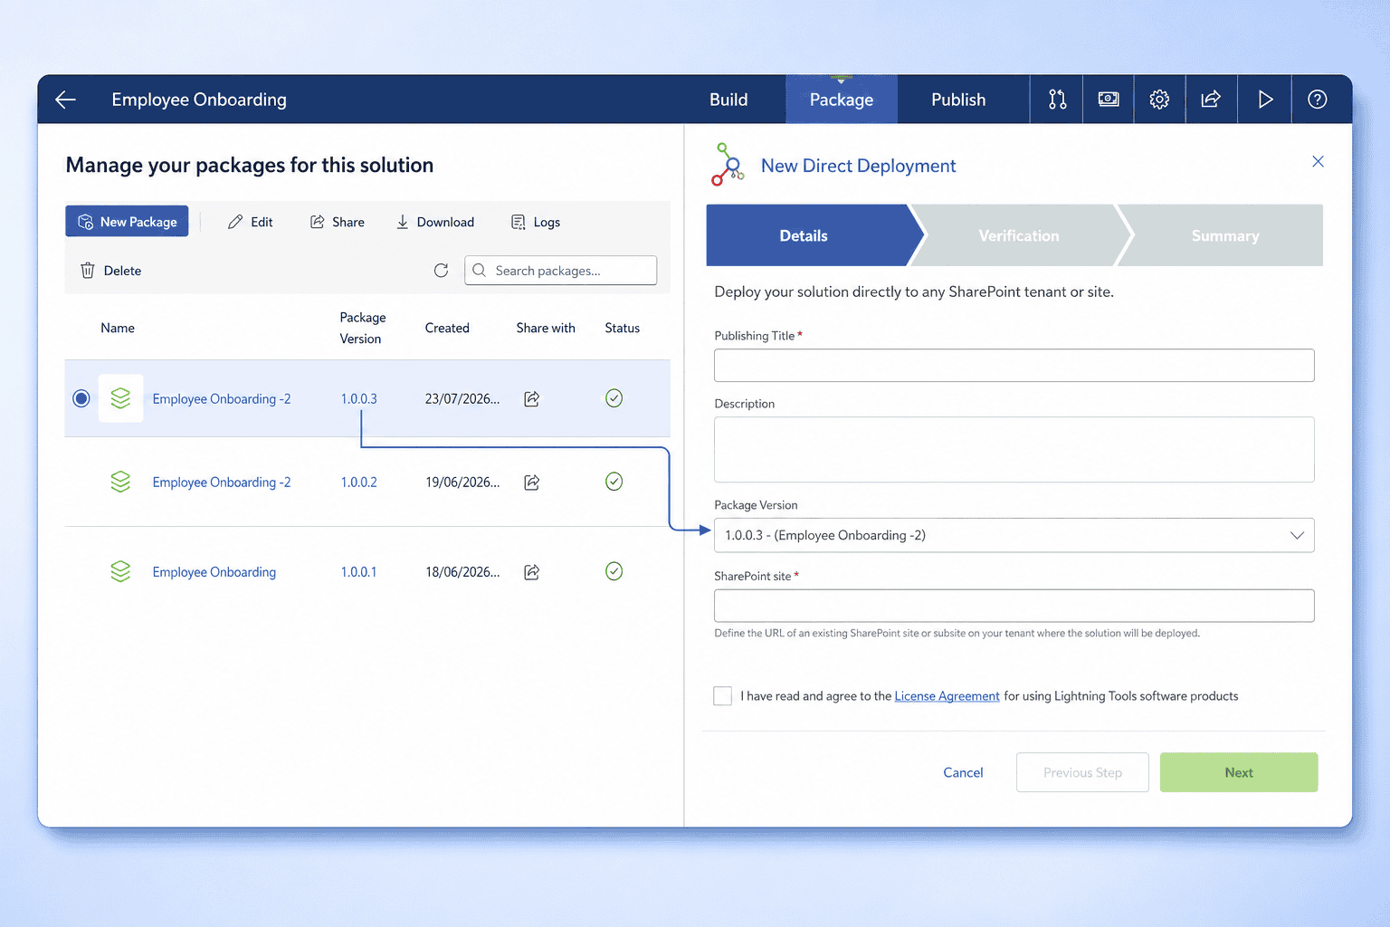The image size is (1390, 927).
Task: Click Next to continue deployment
Action: coord(1239,772)
